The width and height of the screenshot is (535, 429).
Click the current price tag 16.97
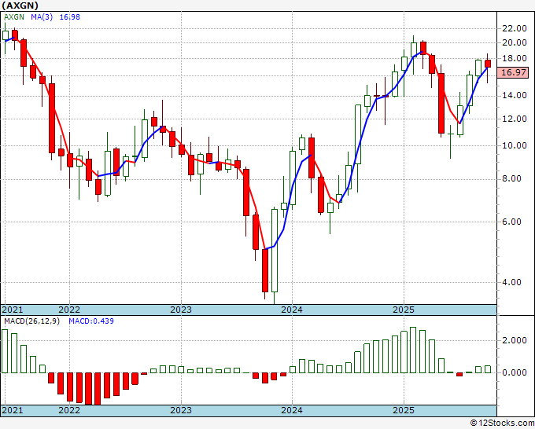coord(514,72)
